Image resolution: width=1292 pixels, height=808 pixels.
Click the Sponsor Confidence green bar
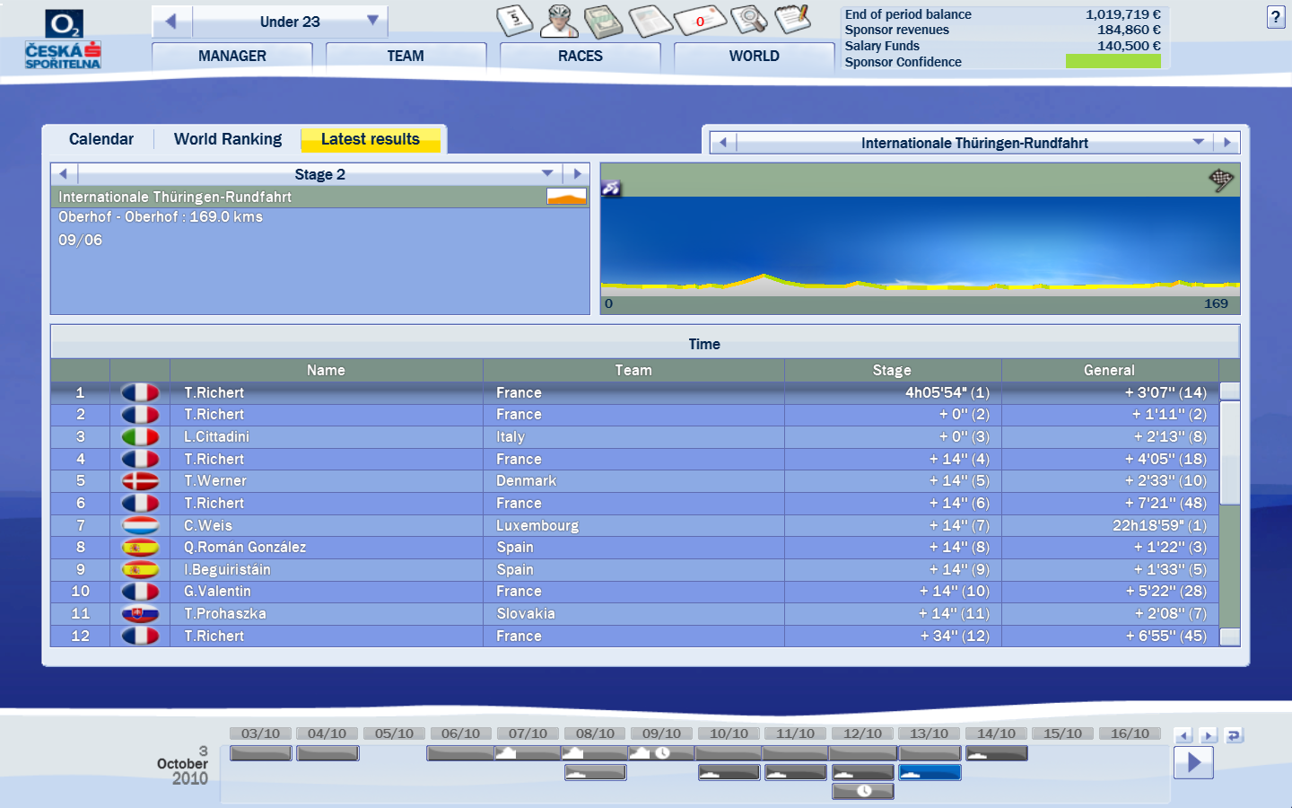tap(1113, 61)
